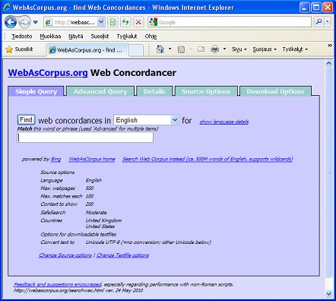Click the scrollbar up arrow

[329, 63]
